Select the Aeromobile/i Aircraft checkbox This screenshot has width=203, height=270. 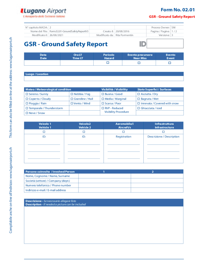click(x=123, y=132)
